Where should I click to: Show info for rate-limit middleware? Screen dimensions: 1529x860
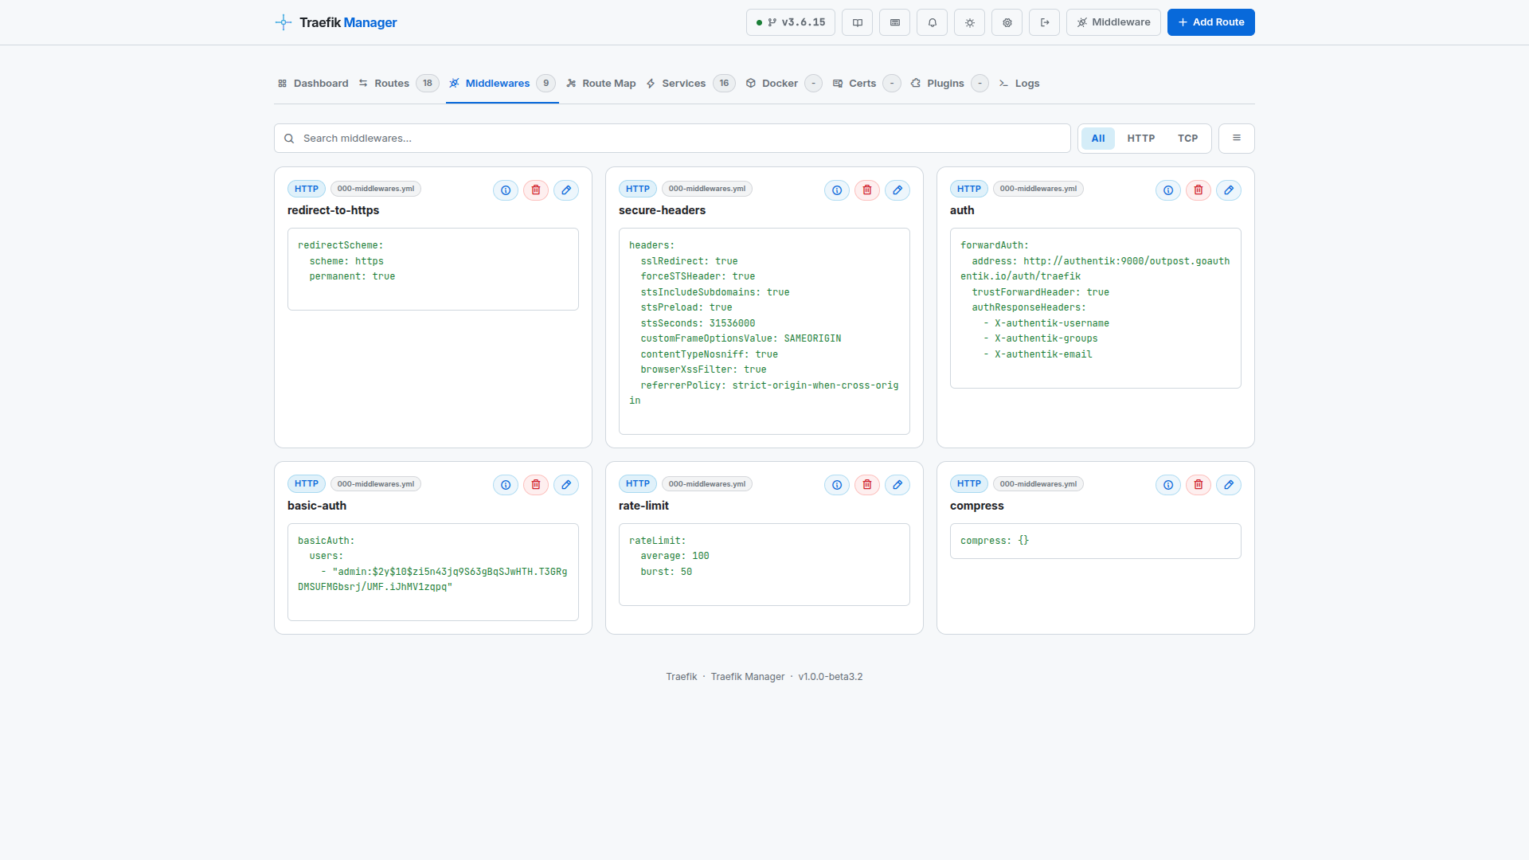(x=837, y=485)
